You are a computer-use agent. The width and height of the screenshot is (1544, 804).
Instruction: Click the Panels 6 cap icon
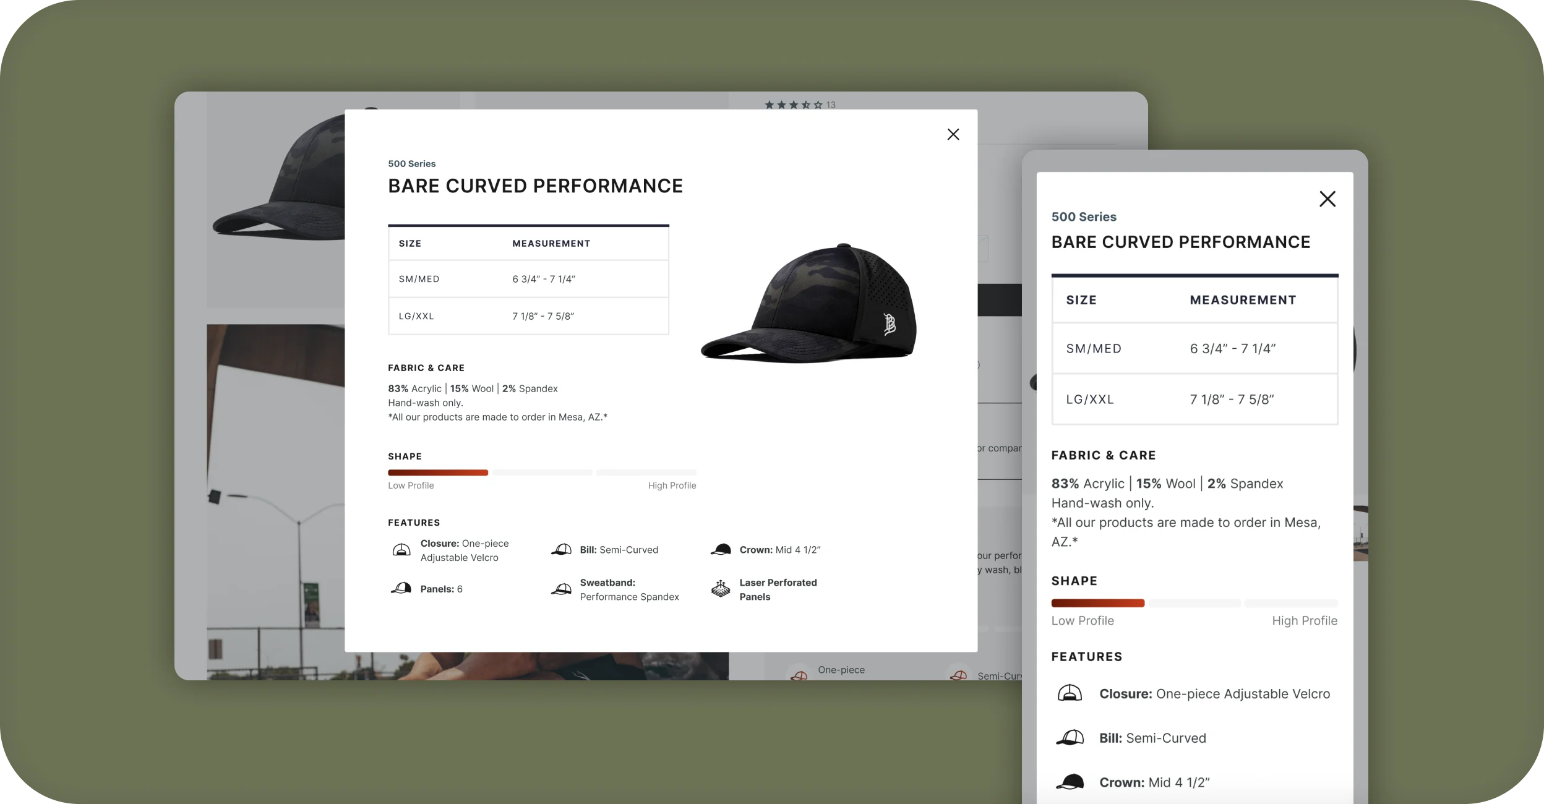(x=401, y=588)
